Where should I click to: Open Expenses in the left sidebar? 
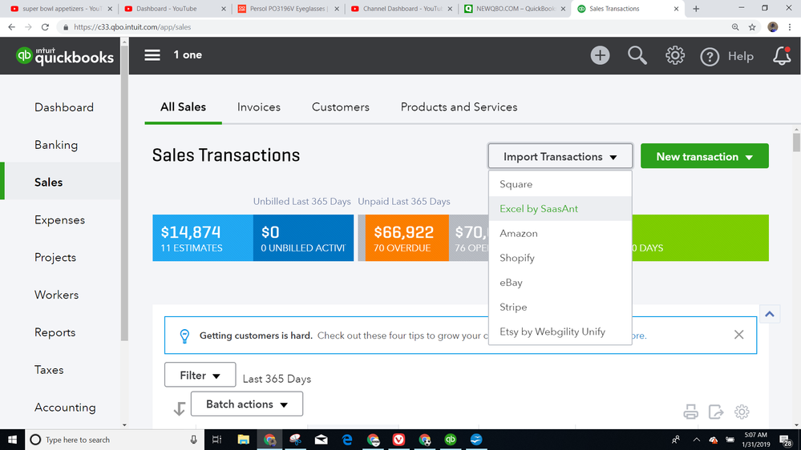tap(59, 220)
